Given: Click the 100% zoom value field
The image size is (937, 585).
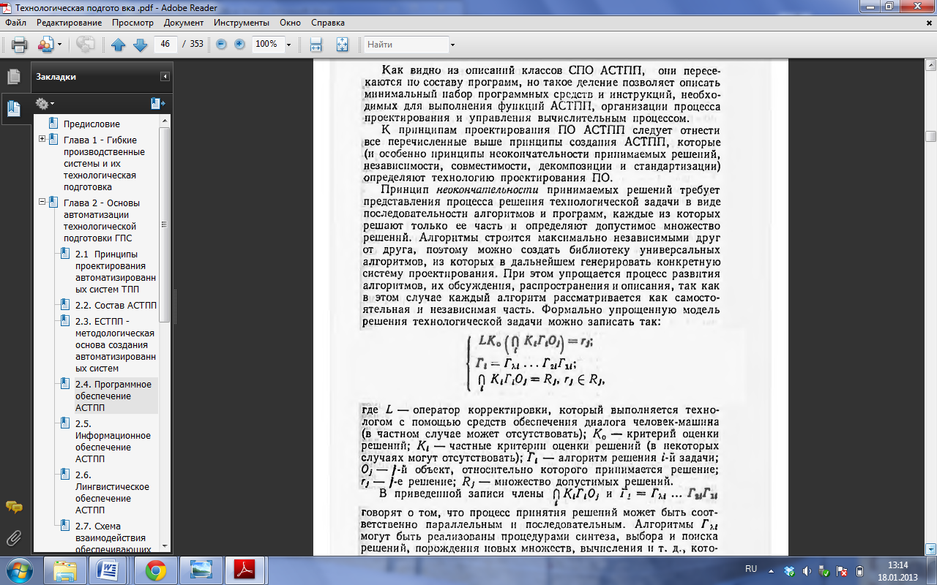Looking at the screenshot, I should [267, 44].
